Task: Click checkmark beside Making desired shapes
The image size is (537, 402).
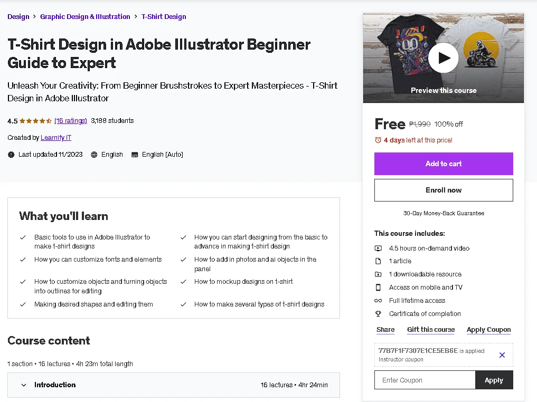Action: click(x=23, y=304)
